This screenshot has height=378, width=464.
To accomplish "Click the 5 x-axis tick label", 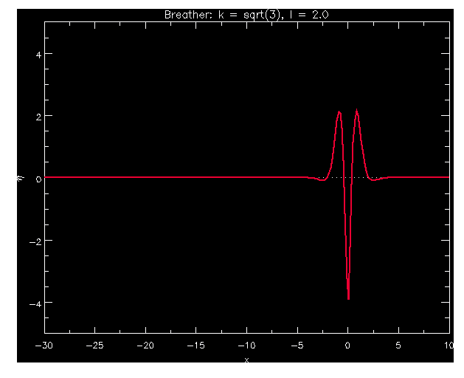I will [398, 346].
